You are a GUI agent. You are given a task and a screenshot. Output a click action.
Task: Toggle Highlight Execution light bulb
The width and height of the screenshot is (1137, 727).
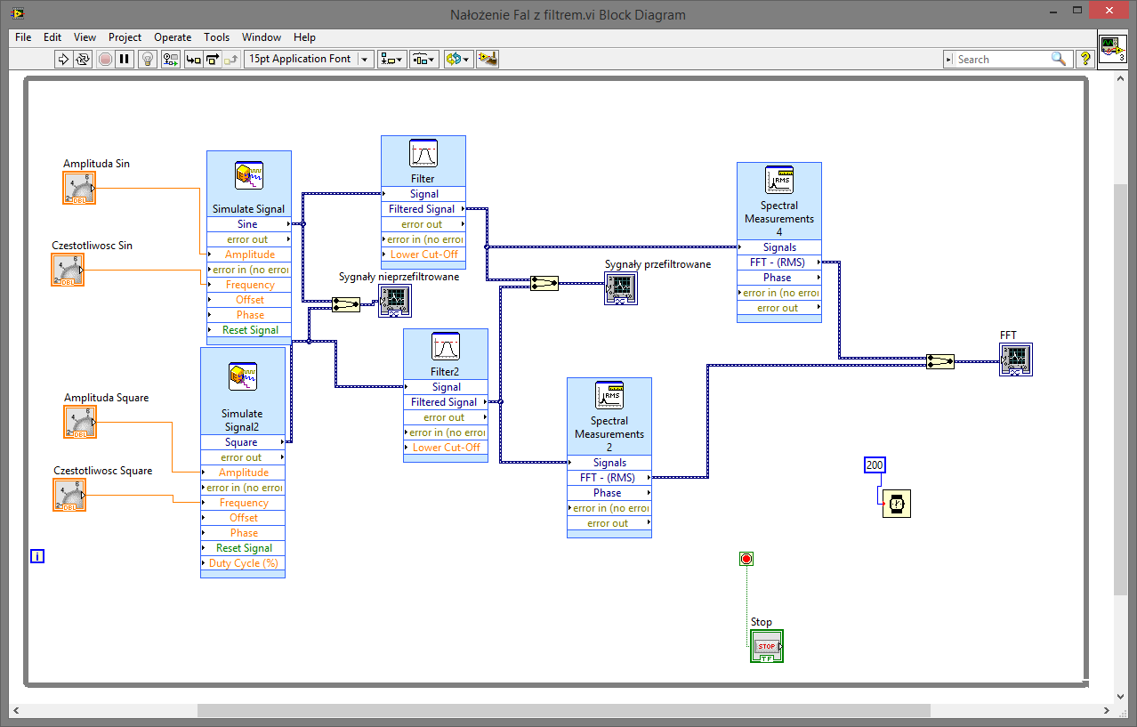pos(148,60)
